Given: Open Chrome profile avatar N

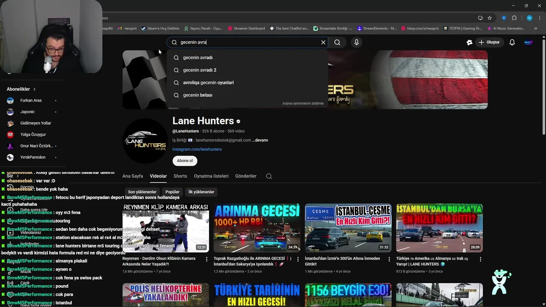Looking at the screenshot, I should 529,18.
